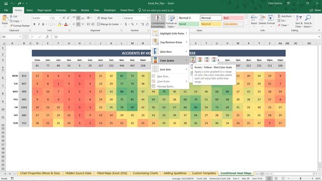The image size is (322, 181).
Task: Click Merge & Center
Action: point(108,24)
